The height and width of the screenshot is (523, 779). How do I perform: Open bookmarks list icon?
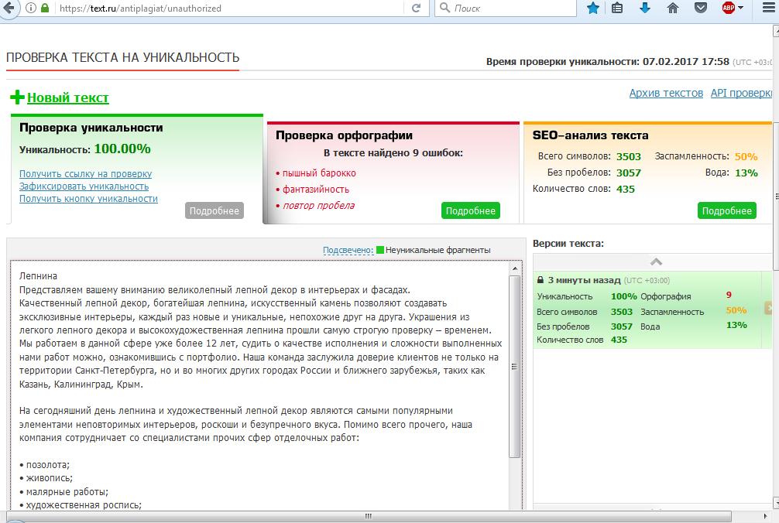tap(616, 8)
